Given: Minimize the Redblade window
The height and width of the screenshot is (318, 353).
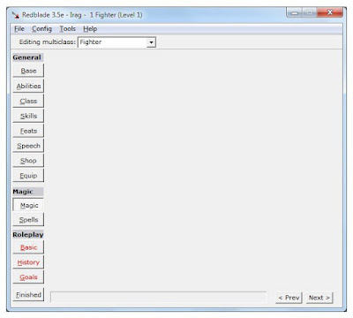Looking at the screenshot, I should coord(295,12).
